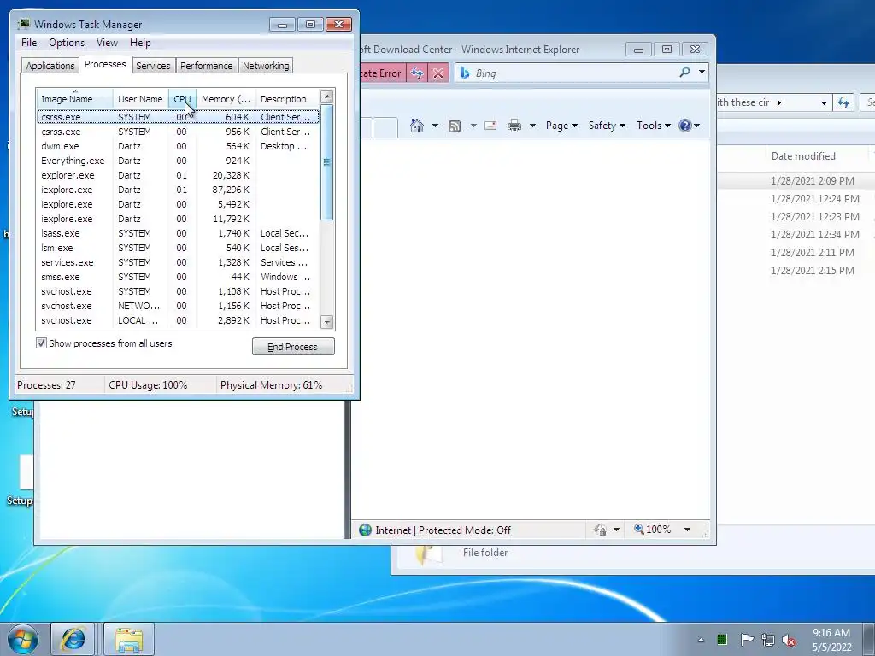Click the Windows Explorer taskbar icon
The width and height of the screenshot is (875, 656).
pyautogui.click(x=129, y=639)
